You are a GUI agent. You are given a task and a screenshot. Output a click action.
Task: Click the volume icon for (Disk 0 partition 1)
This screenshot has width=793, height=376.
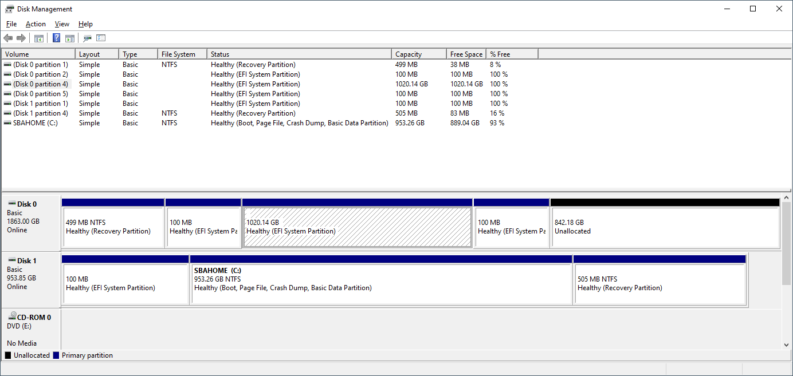[x=7, y=65]
